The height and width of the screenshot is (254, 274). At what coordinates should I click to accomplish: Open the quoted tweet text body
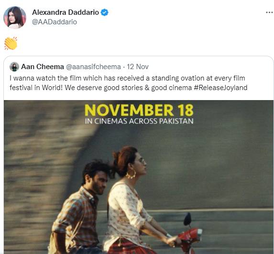click(129, 83)
